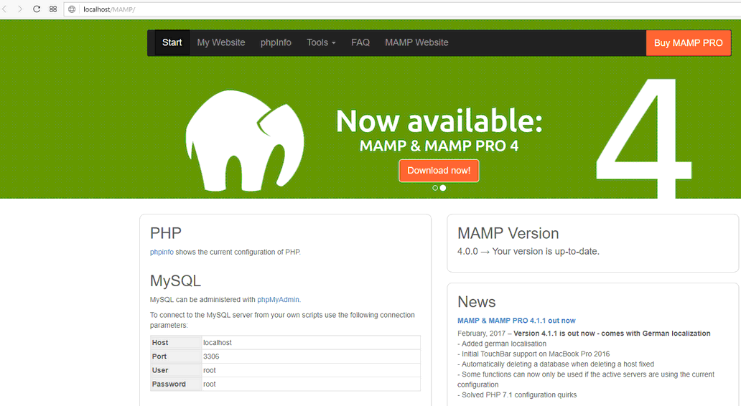This screenshot has width=741, height=406.
Task: Click the MAMP elephant logo
Action: click(x=245, y=141)
